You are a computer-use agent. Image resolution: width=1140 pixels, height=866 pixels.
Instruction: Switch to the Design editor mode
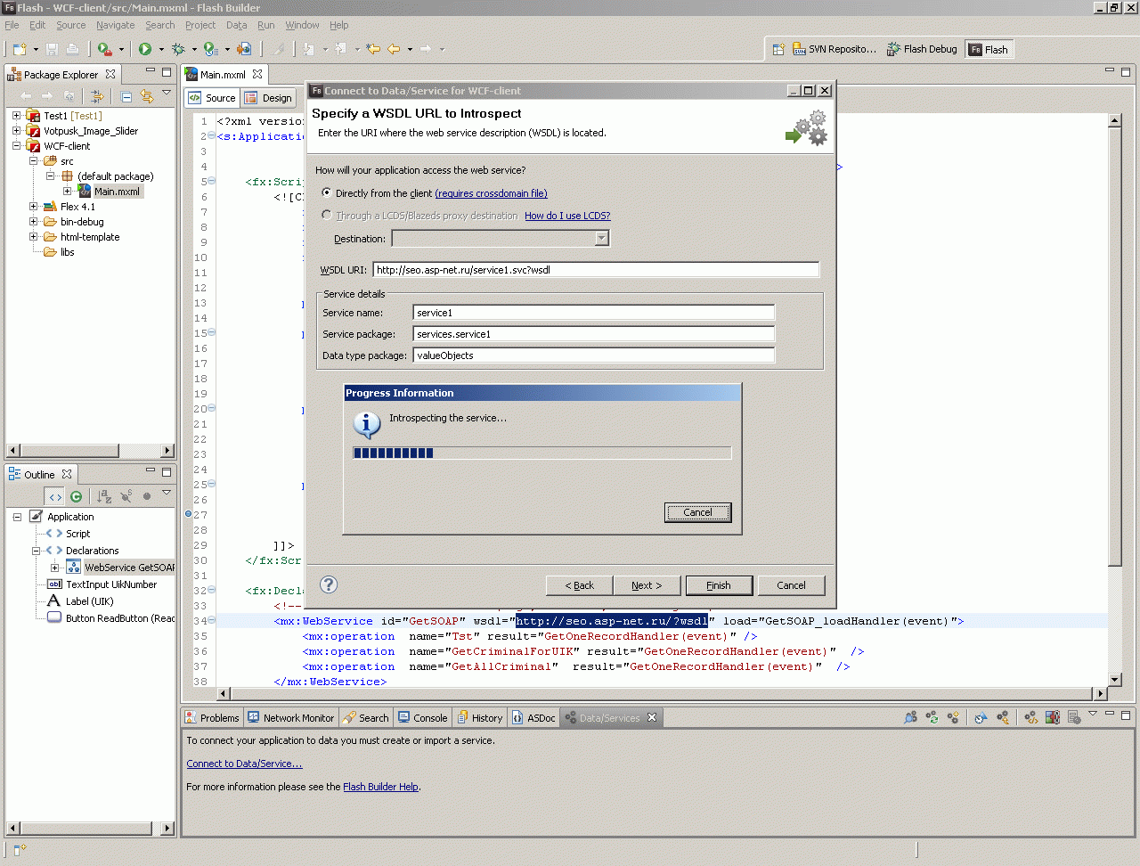point(268,98)
